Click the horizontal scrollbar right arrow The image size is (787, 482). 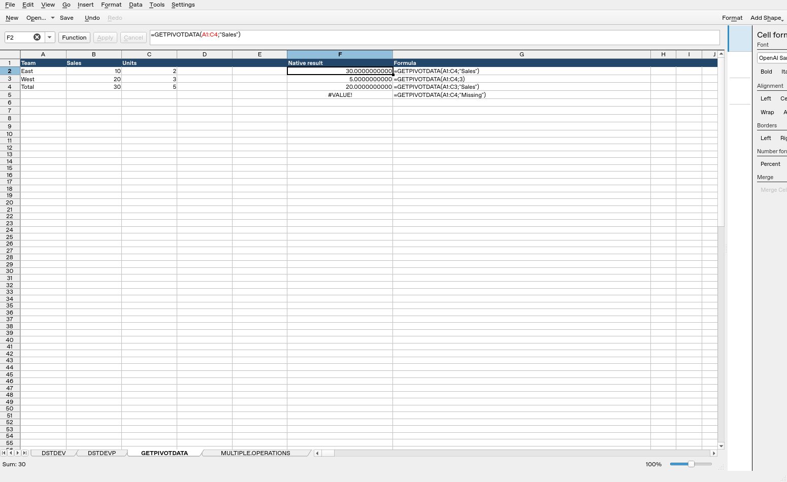(x=714, y=453)
